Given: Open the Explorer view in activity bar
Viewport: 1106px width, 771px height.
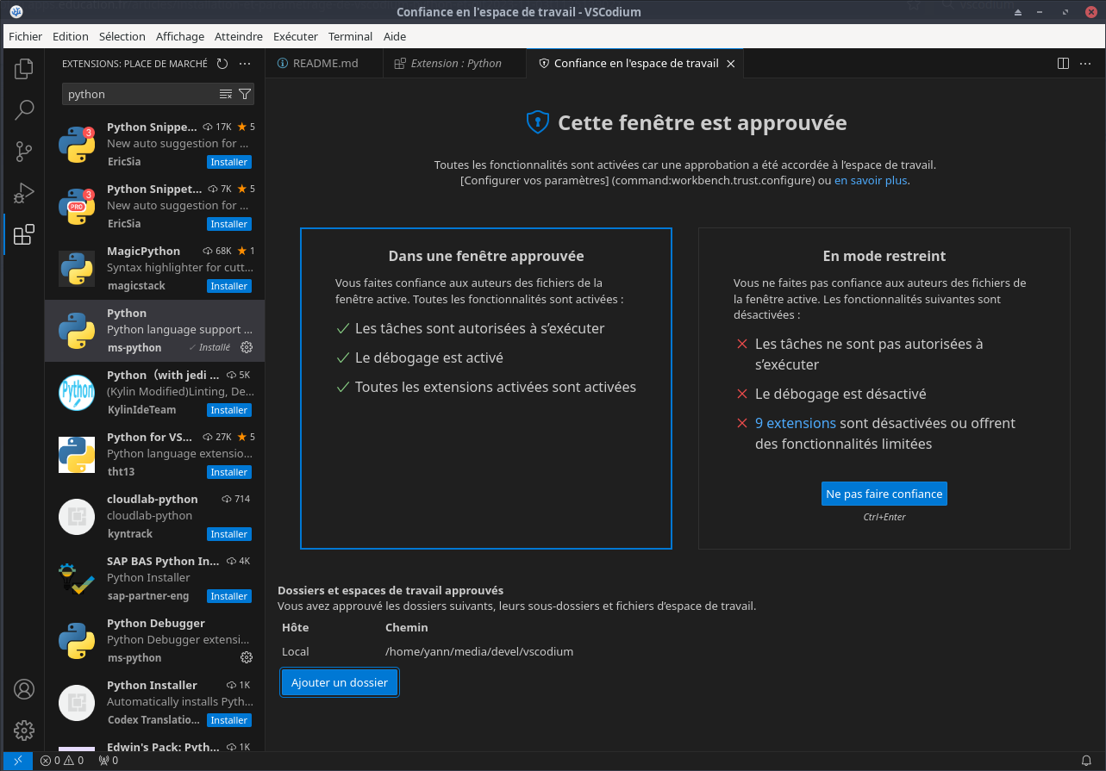Looking at the screenshot, I should [x=24, y=68].
